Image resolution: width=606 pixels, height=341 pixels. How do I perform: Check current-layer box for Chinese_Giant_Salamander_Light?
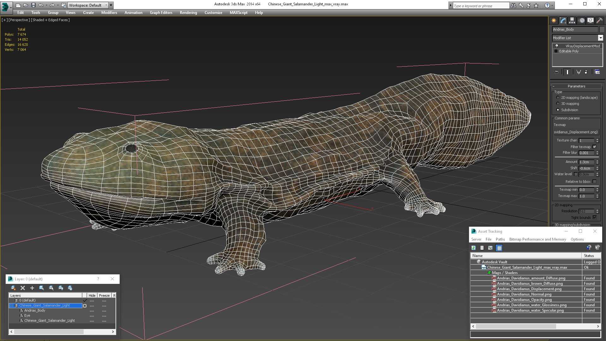pos(85,306)
